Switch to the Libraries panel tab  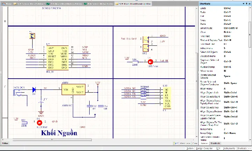(x=204, y=143)
